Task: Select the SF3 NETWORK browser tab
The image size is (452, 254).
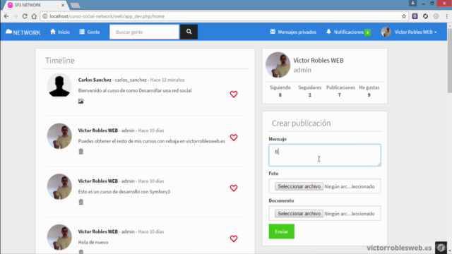Action: (35, 5)
